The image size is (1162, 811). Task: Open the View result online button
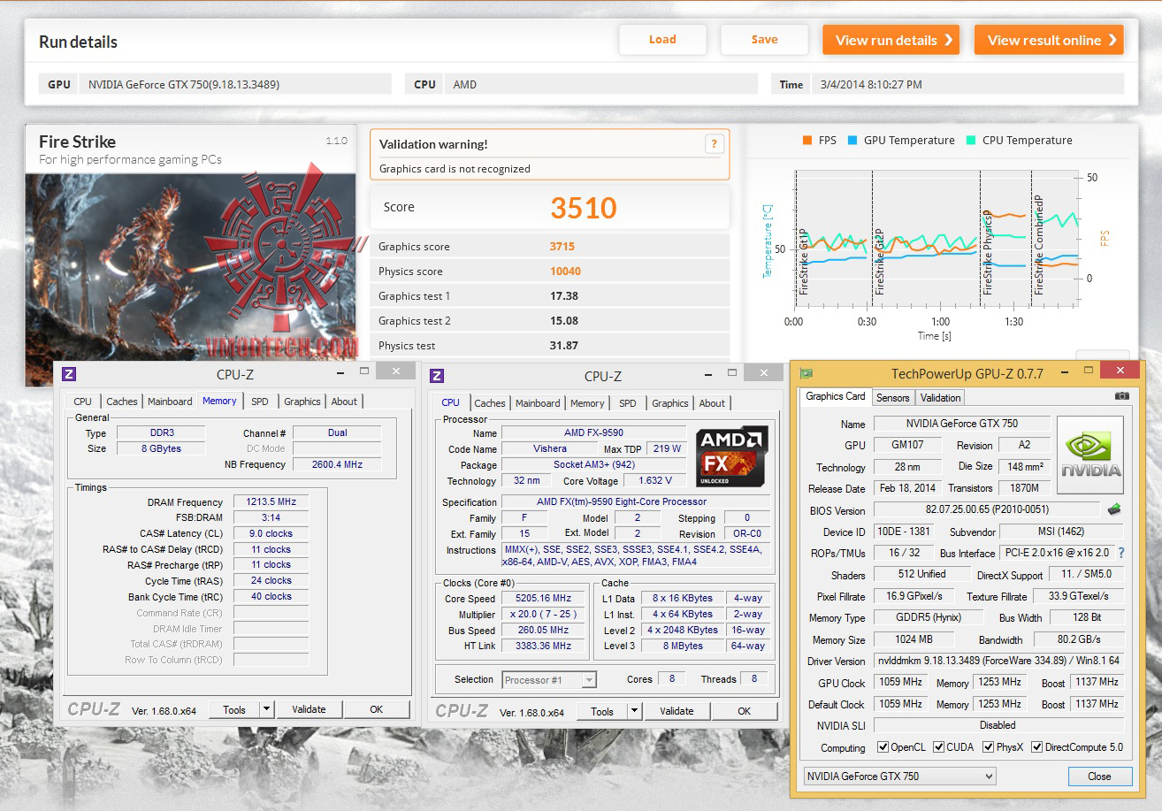point(1049,40)
